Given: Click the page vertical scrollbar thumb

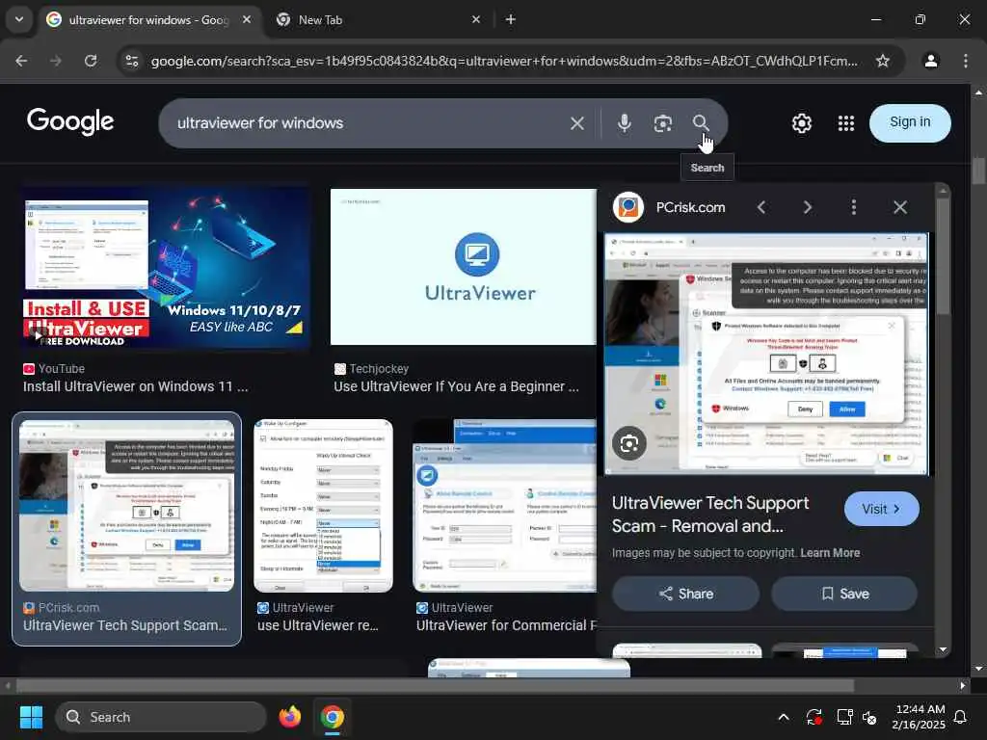Looking at the screenshot, I should [977, 172].
